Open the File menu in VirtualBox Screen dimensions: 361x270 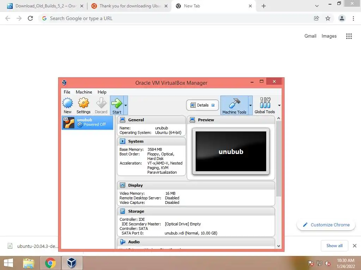(67, 92)
